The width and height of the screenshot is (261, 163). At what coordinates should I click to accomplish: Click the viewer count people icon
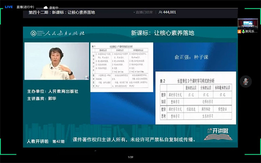(x=160, y=12)
